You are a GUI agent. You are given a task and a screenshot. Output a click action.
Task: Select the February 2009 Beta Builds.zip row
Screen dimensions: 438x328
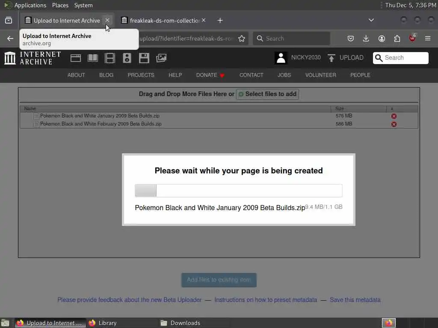click(219, 124)
